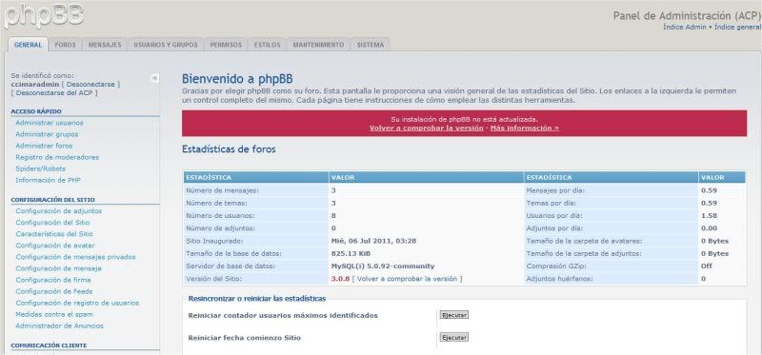Open Administrar grupos

click(x=47, y=134)
